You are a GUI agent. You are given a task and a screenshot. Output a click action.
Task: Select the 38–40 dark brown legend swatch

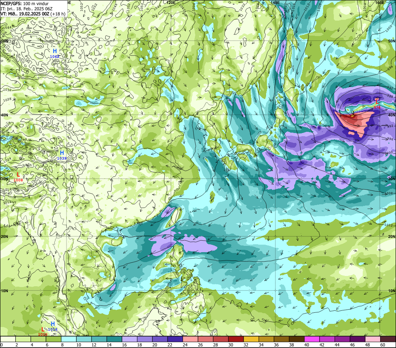tap(297, 339)
